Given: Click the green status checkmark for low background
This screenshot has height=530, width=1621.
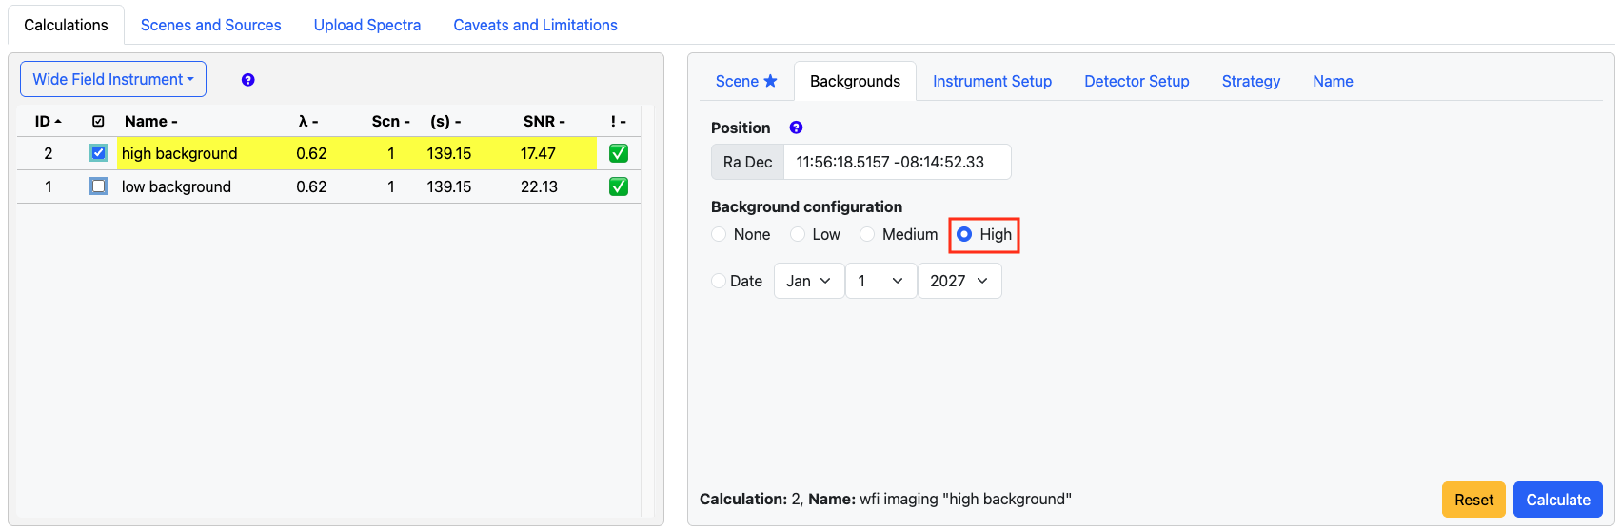Looking at the screenshot, I should pos(618,186).
